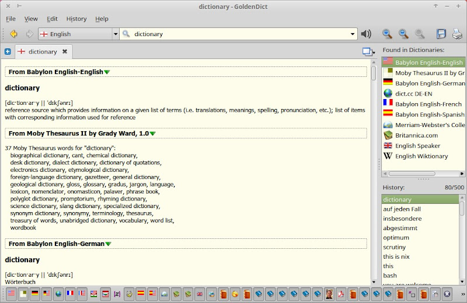The image size is (467, 303).
Task: Close the dictionary tab
Action: [x=65, y=51]
